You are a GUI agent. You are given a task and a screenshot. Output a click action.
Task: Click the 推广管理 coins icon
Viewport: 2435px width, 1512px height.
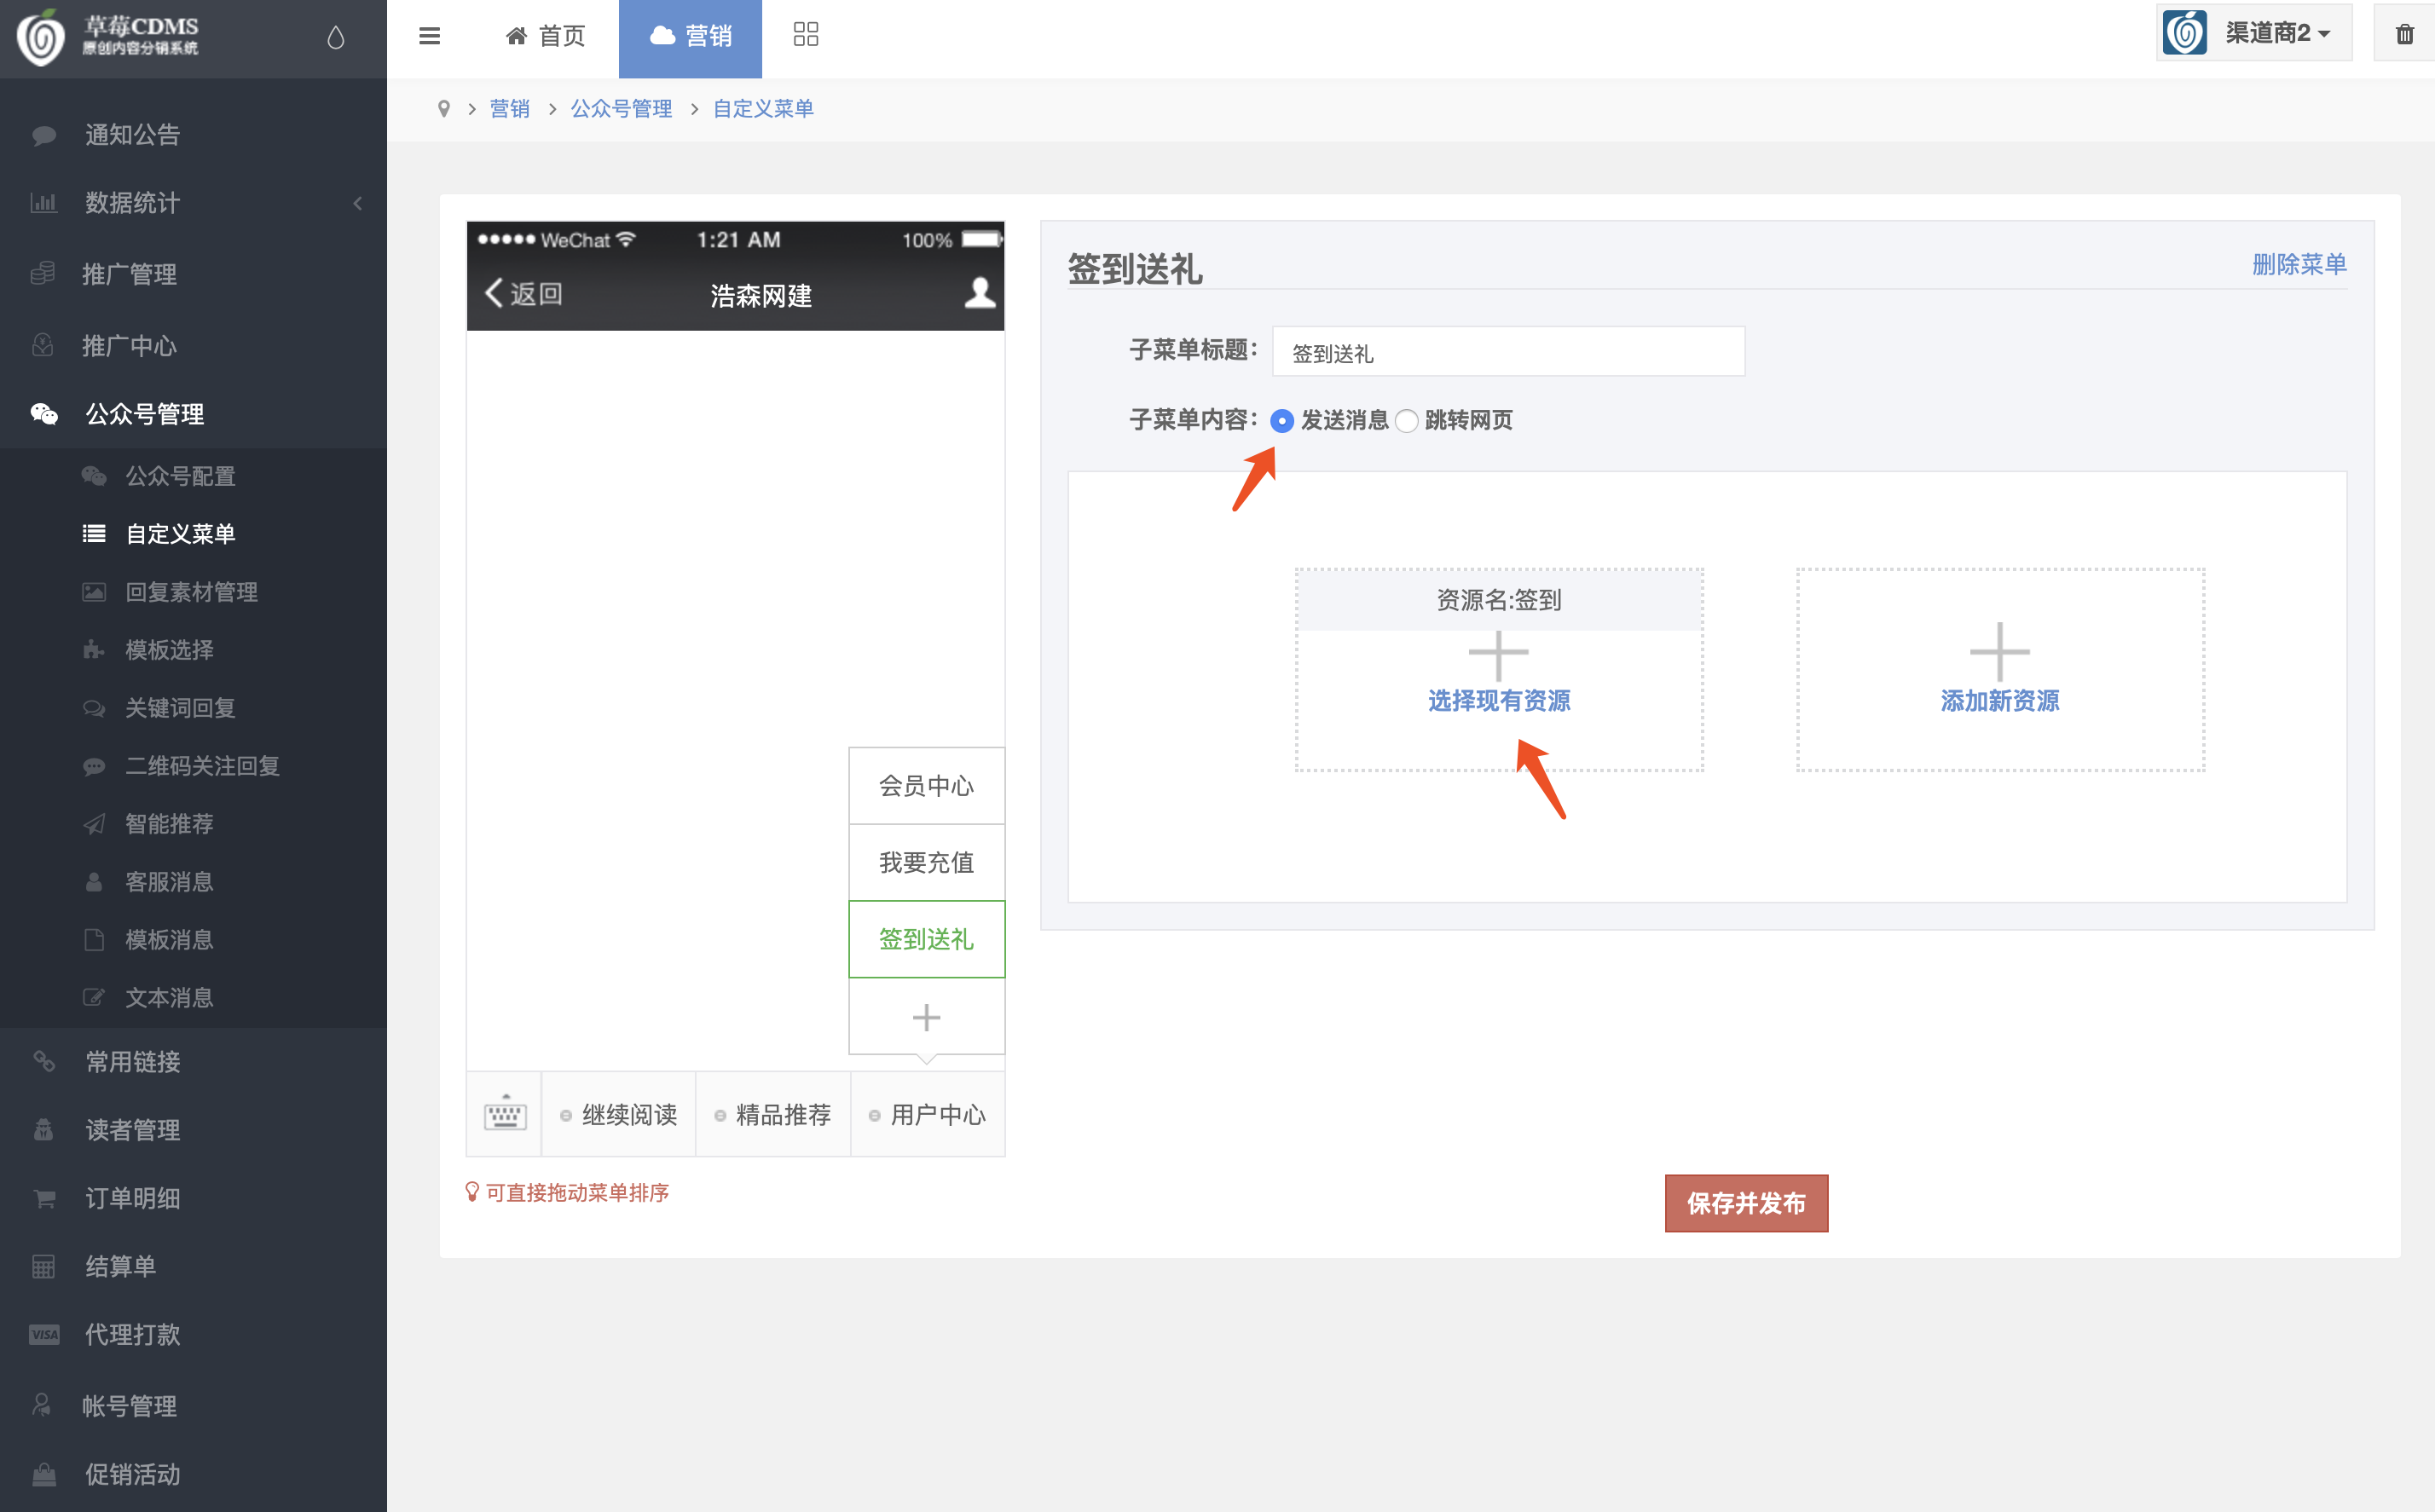click(x=43, y=274)
